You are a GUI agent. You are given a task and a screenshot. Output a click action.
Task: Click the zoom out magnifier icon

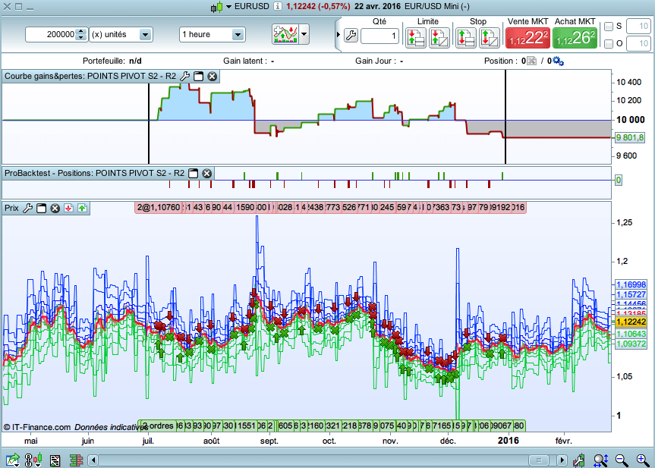(621, 460)
